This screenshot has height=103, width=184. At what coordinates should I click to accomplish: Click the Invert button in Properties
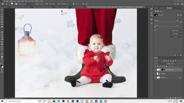click(x=176, y=37)
